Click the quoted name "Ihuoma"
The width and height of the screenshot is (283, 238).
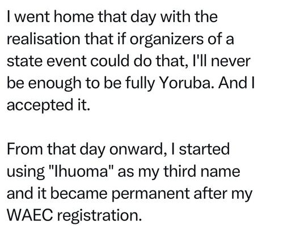click(81, 171)
